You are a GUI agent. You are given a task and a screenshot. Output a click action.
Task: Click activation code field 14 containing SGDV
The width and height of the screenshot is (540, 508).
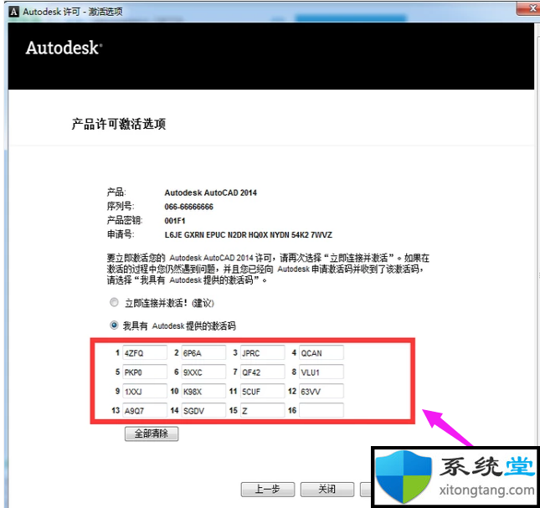(x=203, y=410)
